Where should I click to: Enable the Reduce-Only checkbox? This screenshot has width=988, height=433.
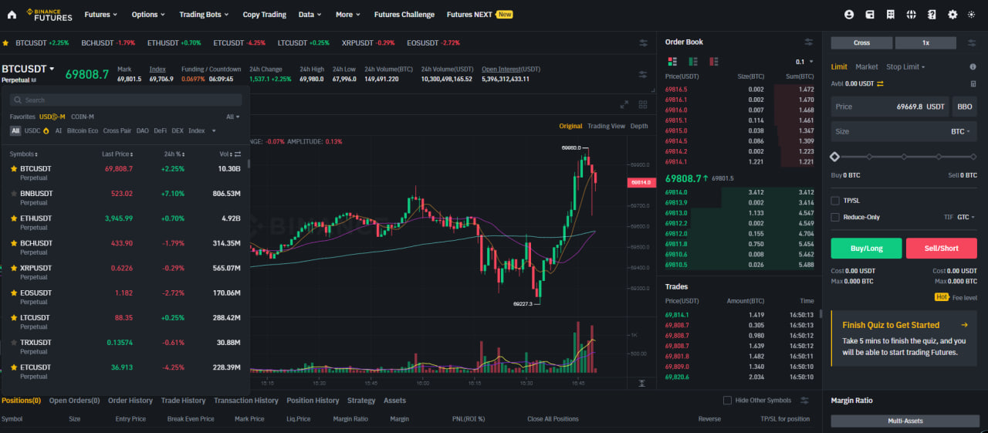click(835, 217)
